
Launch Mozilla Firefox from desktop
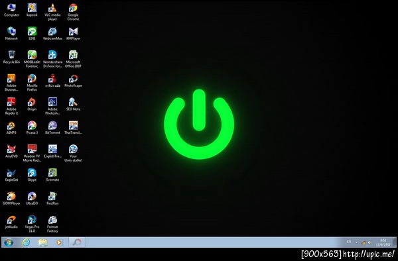[x=32, y=83]
